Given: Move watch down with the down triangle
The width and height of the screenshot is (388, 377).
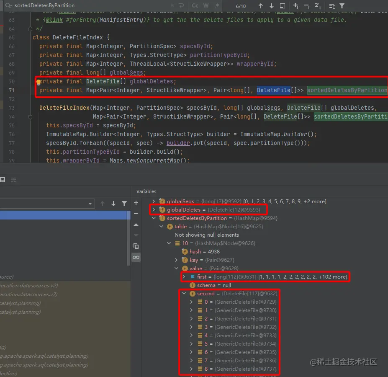Looking at the screenshot, I should (136, 235).
